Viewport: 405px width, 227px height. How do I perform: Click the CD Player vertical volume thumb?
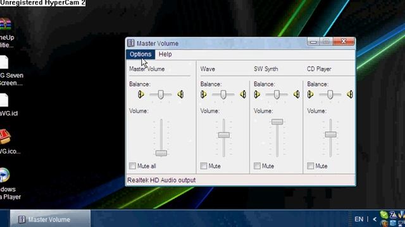coord(330,134)
